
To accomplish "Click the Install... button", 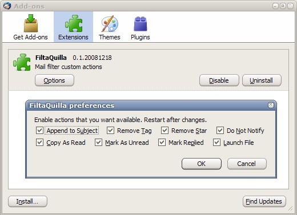I will click(27, 201).
